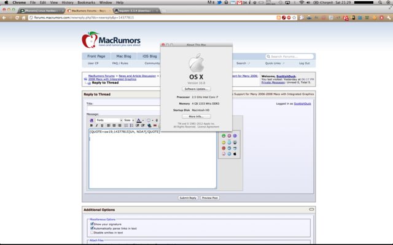Enable Disable smilies in text checkbox
Image resolution: width=393 pixels, height=245 pixels.
pos(91,233)
